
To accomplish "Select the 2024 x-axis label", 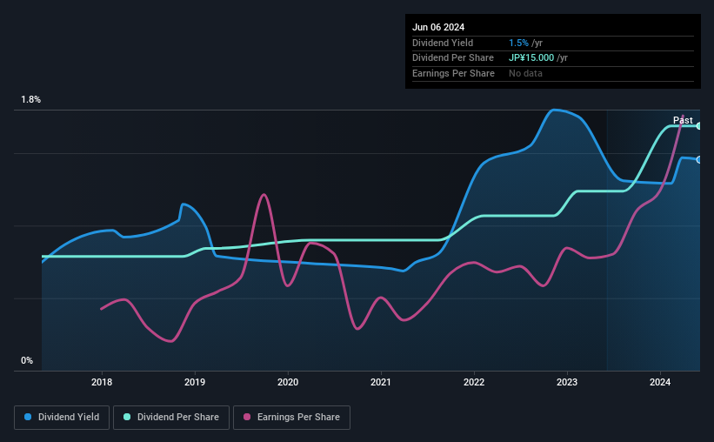I will pos(660,382).
